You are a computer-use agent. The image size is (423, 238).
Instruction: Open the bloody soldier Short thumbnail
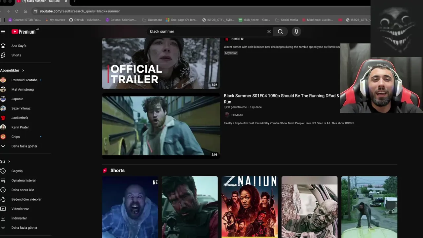point(190,207)
